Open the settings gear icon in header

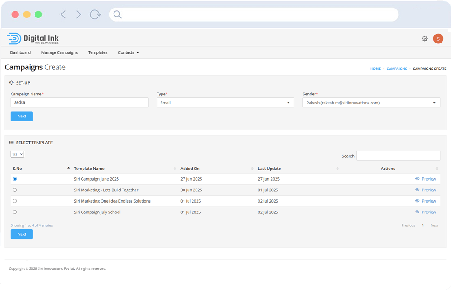[425, 39]
